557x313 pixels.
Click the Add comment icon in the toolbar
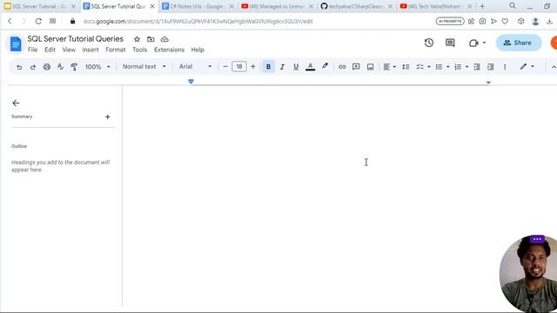356,67
